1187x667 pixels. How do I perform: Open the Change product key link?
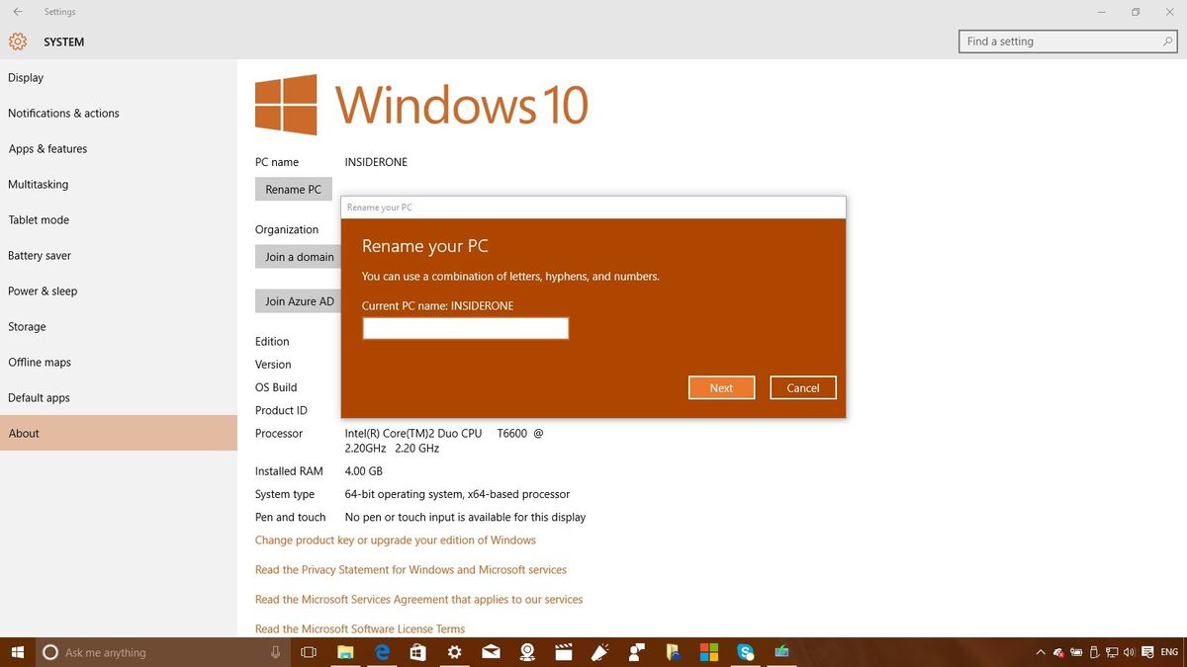pyautogui.click(x=395, y=540)
